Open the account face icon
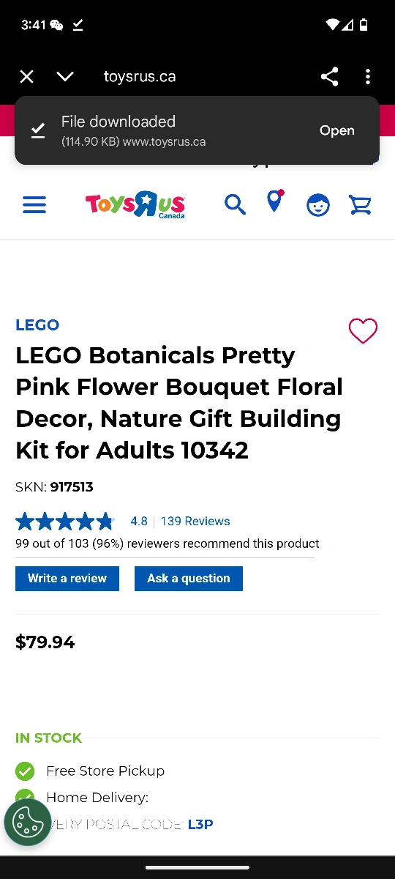395x879 pixels. pyautogui.click(x=317, y=205)
